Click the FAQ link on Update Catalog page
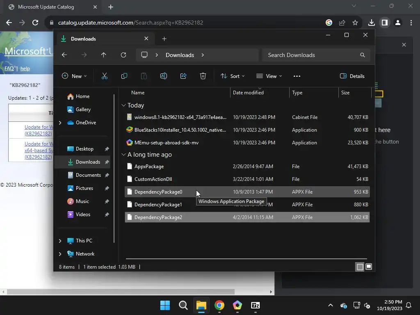Image resolution: width=420 pixels, height=315 pixels. (9, 68)
